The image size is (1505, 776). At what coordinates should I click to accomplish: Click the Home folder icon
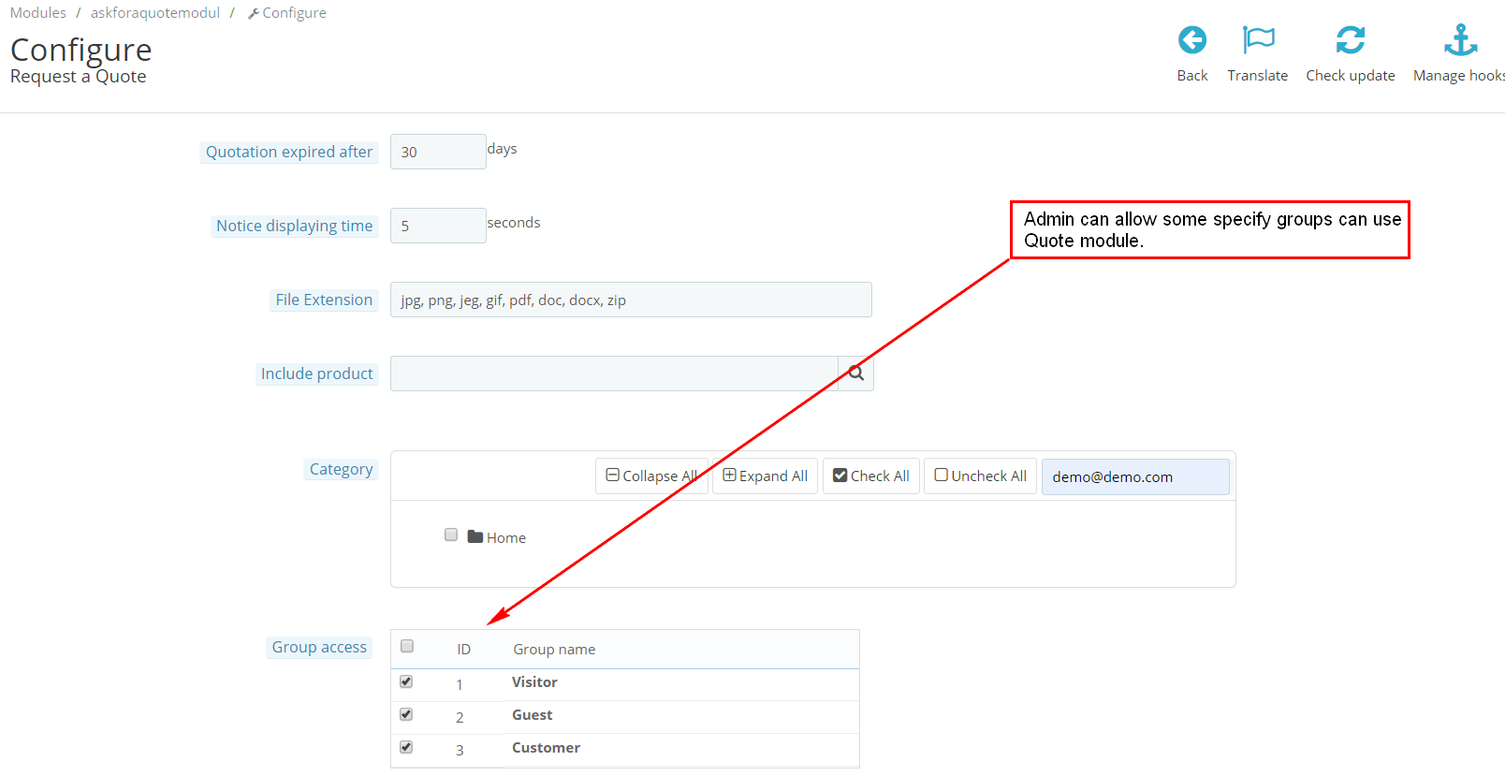475,536
